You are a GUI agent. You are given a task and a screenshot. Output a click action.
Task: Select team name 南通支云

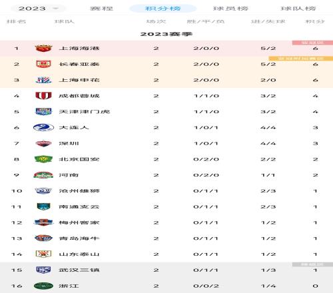pos(79,206)
